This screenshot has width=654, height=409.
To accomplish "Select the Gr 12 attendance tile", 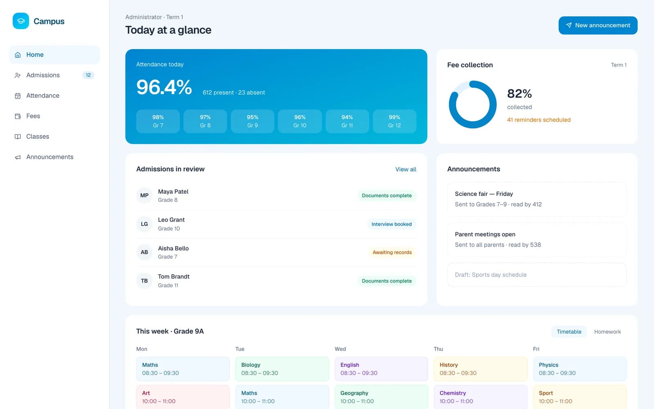I will [x=394, y=121].
